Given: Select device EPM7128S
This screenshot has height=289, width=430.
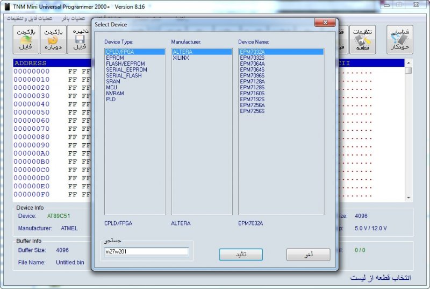Looking at the screenshot, I should (x=252, y=87).
